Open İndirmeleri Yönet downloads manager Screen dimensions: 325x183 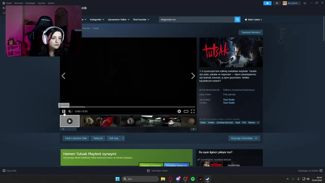coord(157,171)
